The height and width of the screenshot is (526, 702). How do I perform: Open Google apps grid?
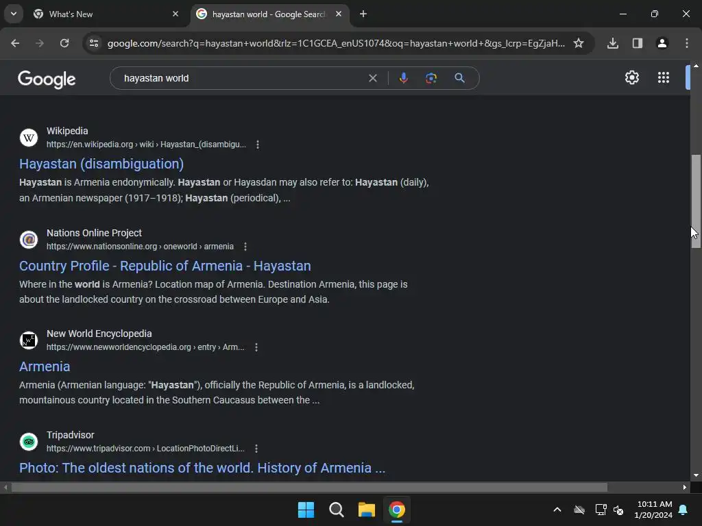click(x=664, y=78)
